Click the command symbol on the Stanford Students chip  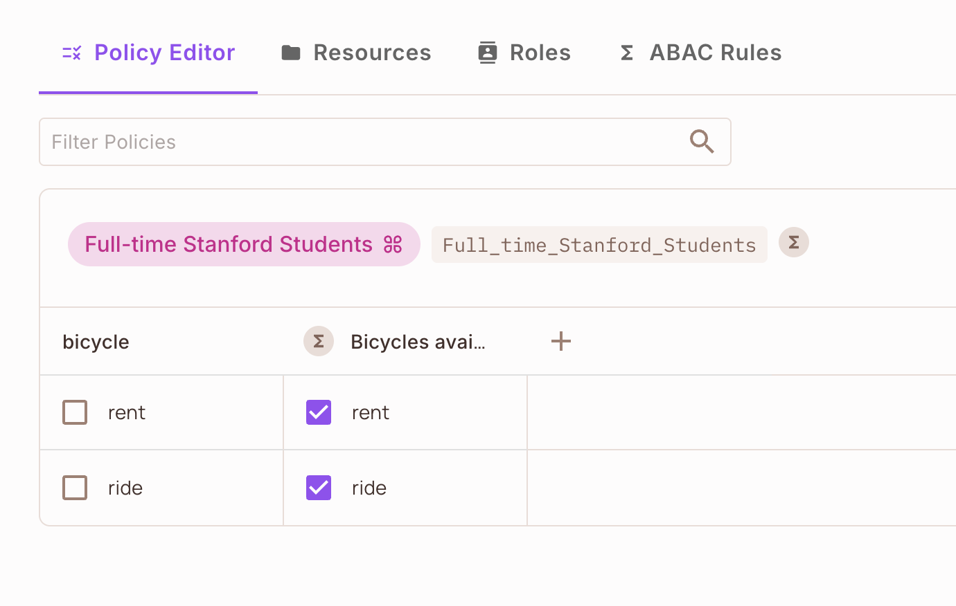393,244
